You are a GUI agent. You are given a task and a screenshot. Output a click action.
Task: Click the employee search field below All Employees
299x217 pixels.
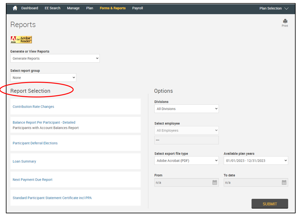(x=186, y=140)
